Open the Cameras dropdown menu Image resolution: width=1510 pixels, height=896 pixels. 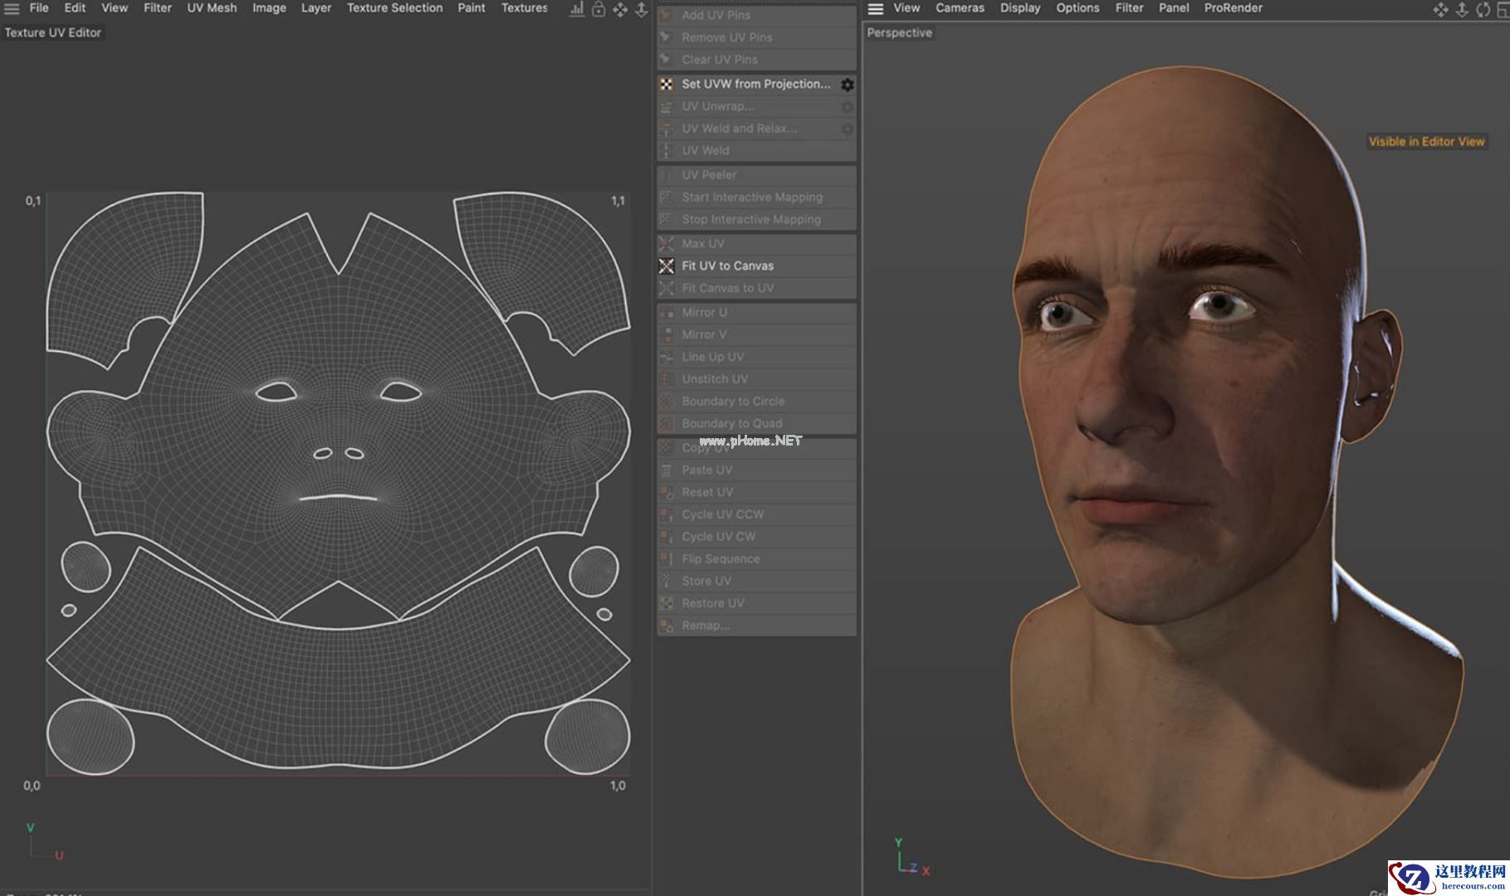tap(960, 8)
